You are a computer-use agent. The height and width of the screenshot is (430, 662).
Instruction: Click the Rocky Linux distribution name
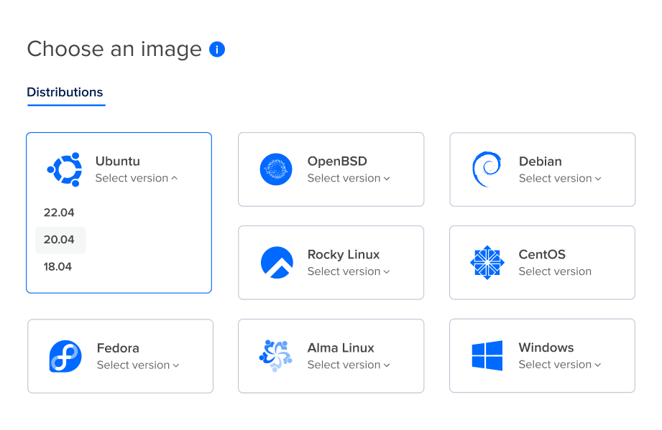(344, 255)
